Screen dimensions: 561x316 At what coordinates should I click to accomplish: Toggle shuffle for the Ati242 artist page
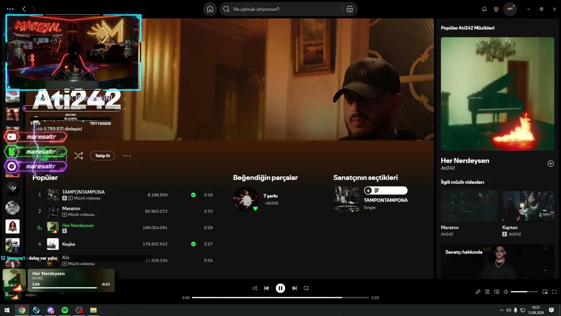[78, 155]
